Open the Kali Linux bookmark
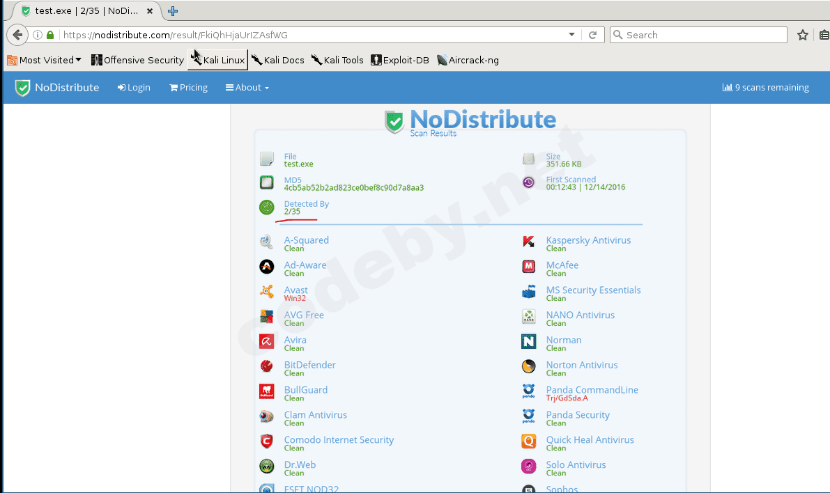The height and width of the screenshot is (493, 830). (218, 60)
